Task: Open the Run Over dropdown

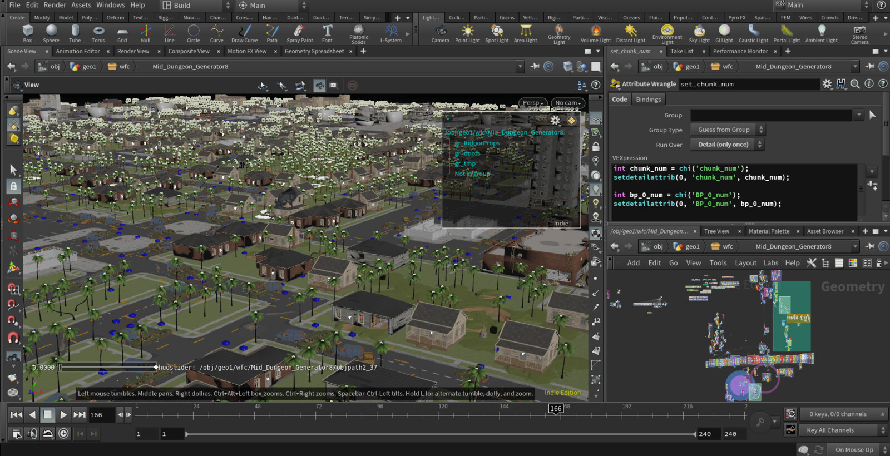Action: tap(728, 145)
